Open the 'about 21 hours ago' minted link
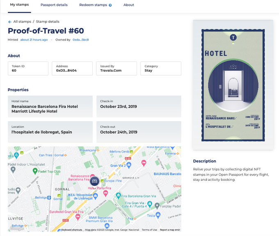 coord(34,40)
